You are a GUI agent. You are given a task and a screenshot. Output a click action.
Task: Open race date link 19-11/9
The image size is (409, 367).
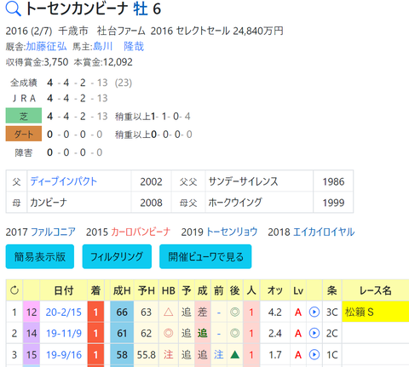pyautogui.click(x=64, y=333)
